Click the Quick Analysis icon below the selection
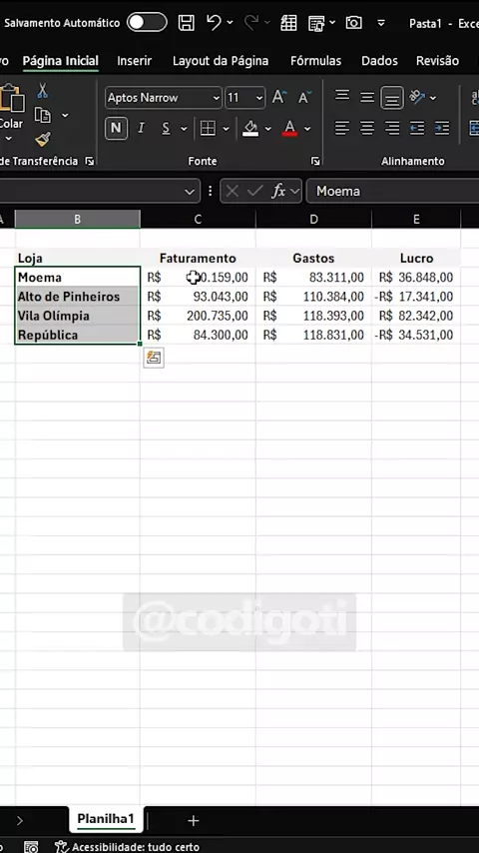This screenshot has height=853, width=479. click(x=154, y=358)
